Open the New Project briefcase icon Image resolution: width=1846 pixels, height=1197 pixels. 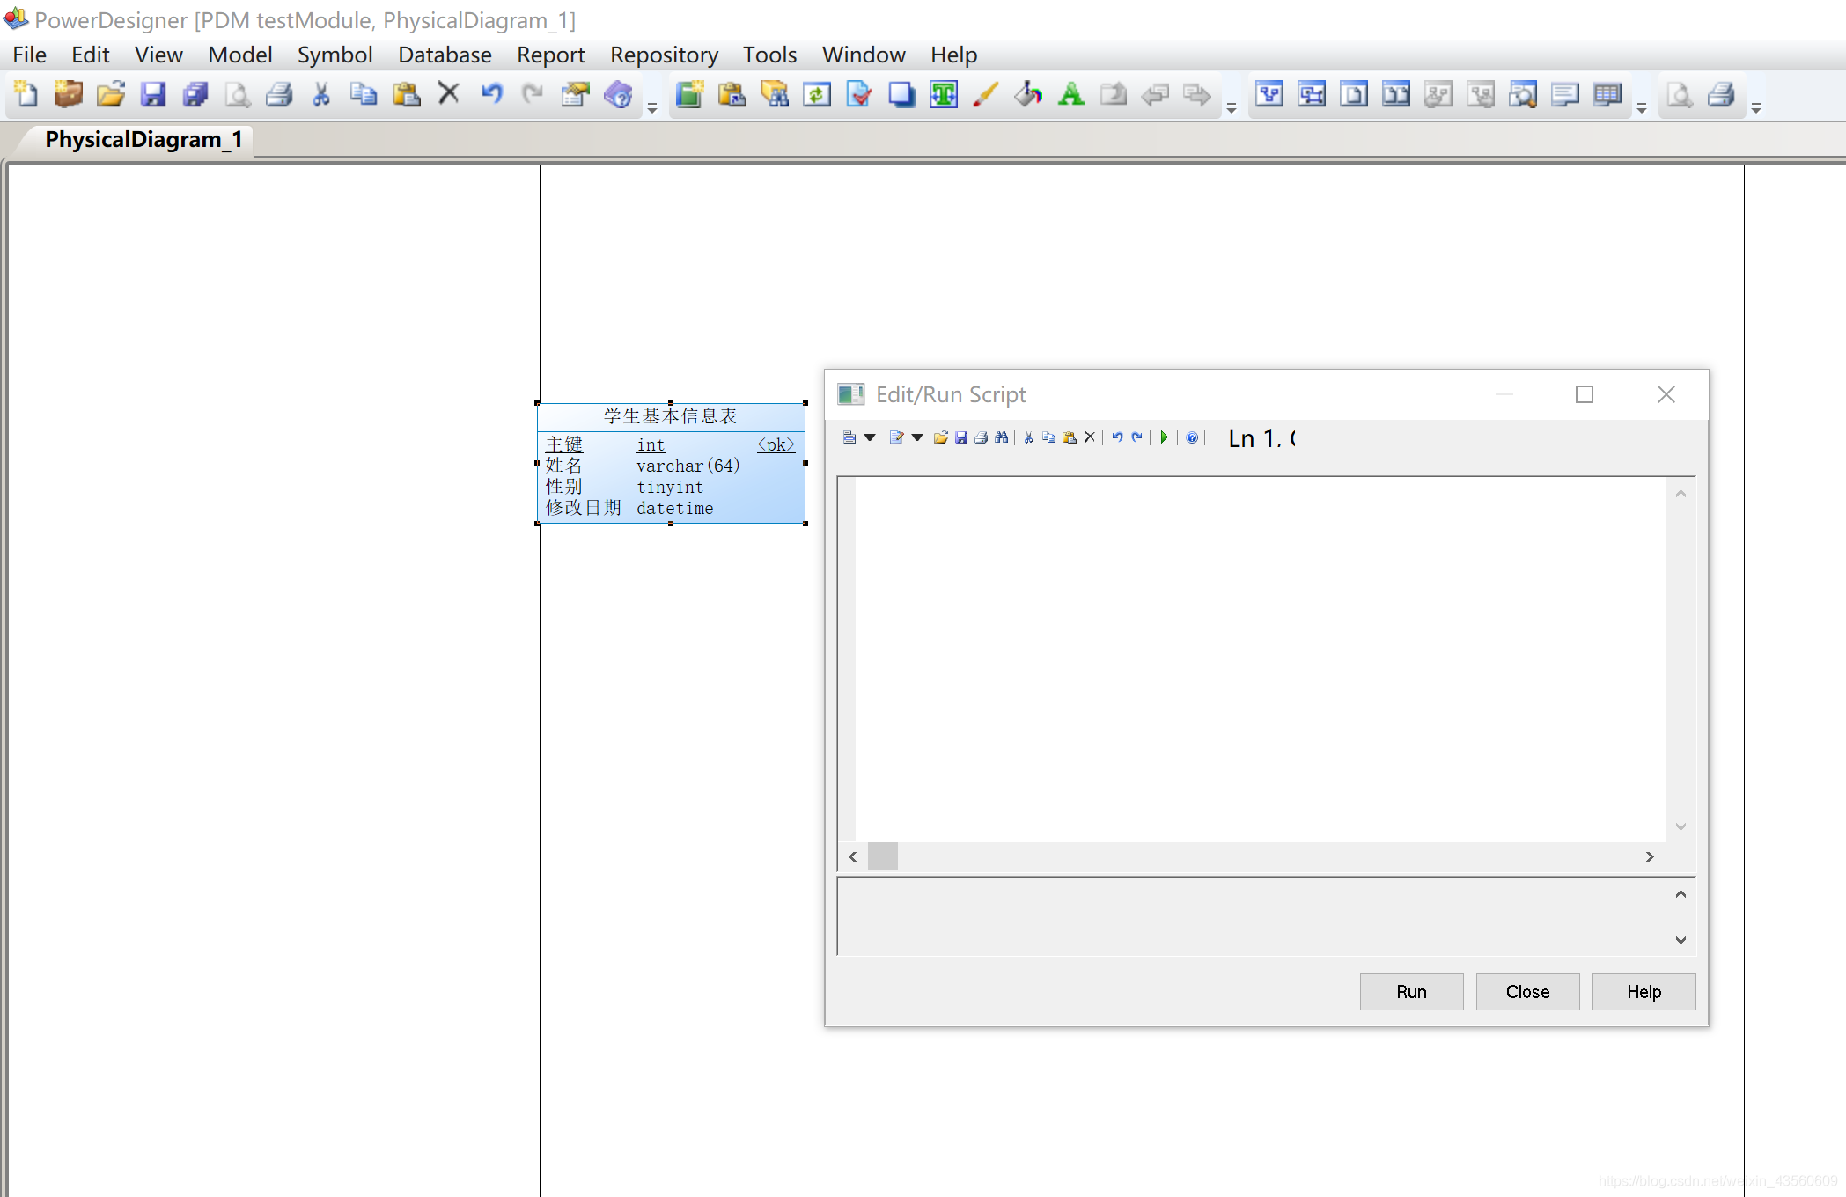68,94
